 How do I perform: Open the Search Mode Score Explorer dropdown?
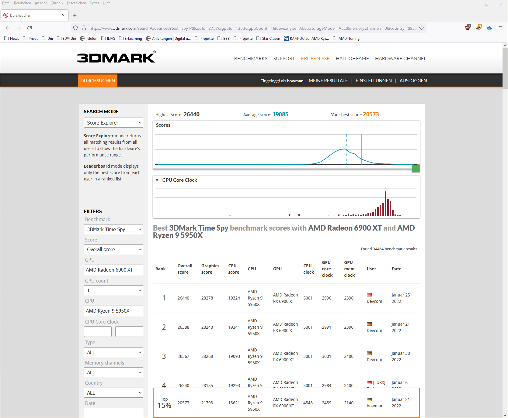coord(113,123)
